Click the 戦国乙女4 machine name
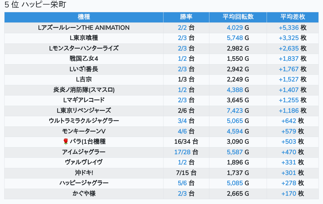 coord(84,59)
